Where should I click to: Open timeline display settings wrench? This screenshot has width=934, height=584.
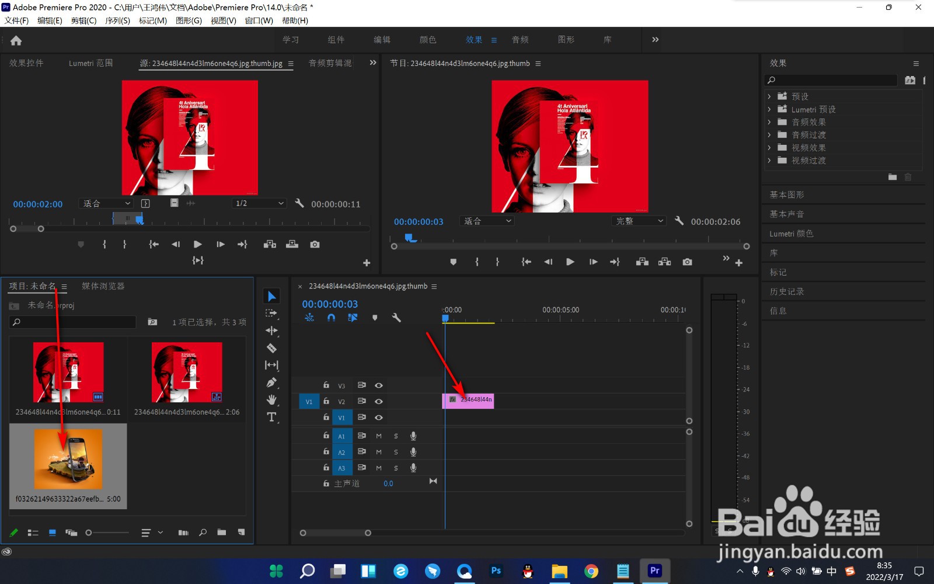[396, 318]
